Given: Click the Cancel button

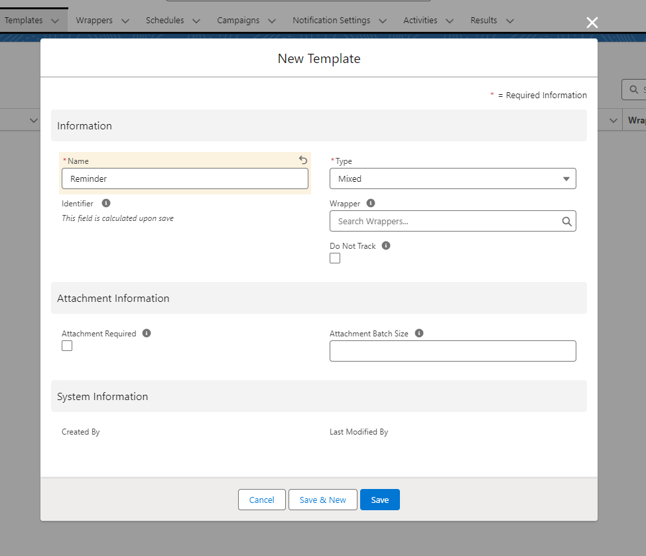Looking at the screenshot, I should tap(261, 500).
